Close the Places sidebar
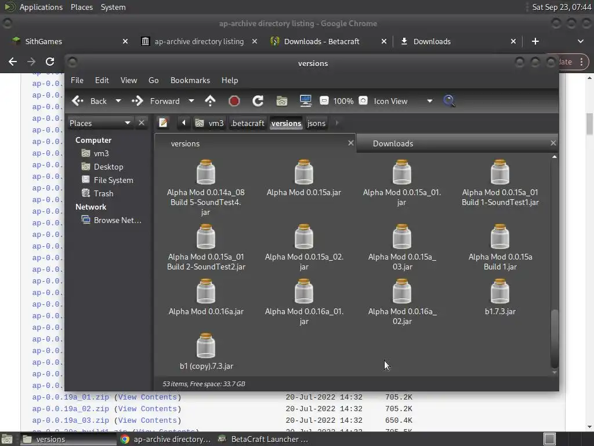This screenshot has height=446, width=594. point(142,123)
